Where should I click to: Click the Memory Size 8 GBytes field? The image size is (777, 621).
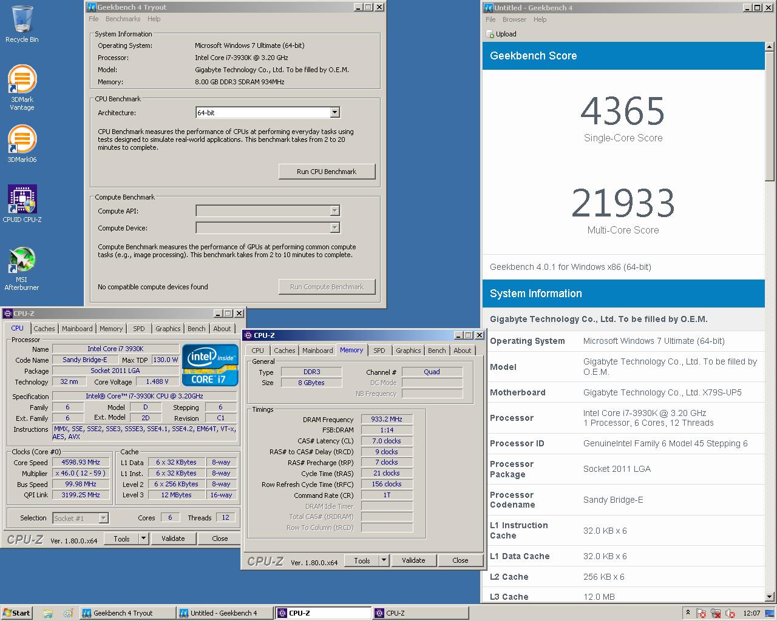(311, 383)
